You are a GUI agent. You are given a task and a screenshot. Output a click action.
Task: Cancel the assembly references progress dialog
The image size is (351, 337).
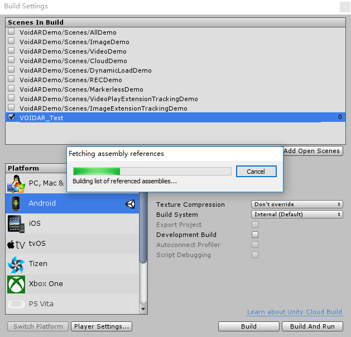[256, 172]
